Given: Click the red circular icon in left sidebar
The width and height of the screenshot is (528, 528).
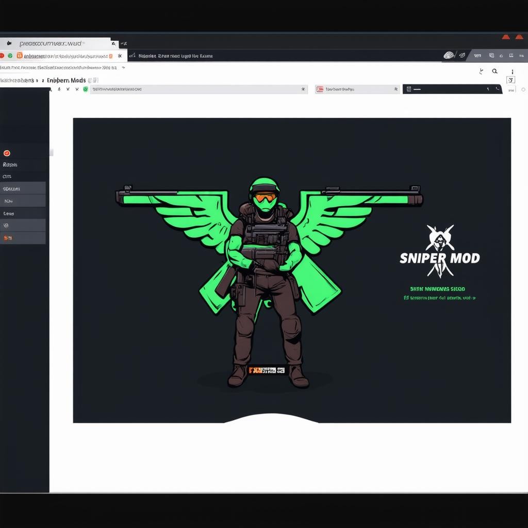Looking at the screenshot, I should coord(7,153).
